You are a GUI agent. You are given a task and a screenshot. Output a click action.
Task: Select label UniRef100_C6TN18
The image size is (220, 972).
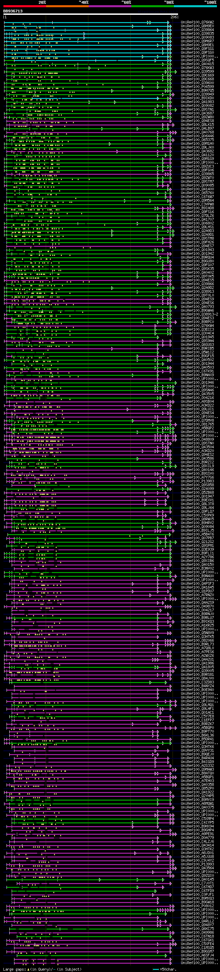pos(197,936)
